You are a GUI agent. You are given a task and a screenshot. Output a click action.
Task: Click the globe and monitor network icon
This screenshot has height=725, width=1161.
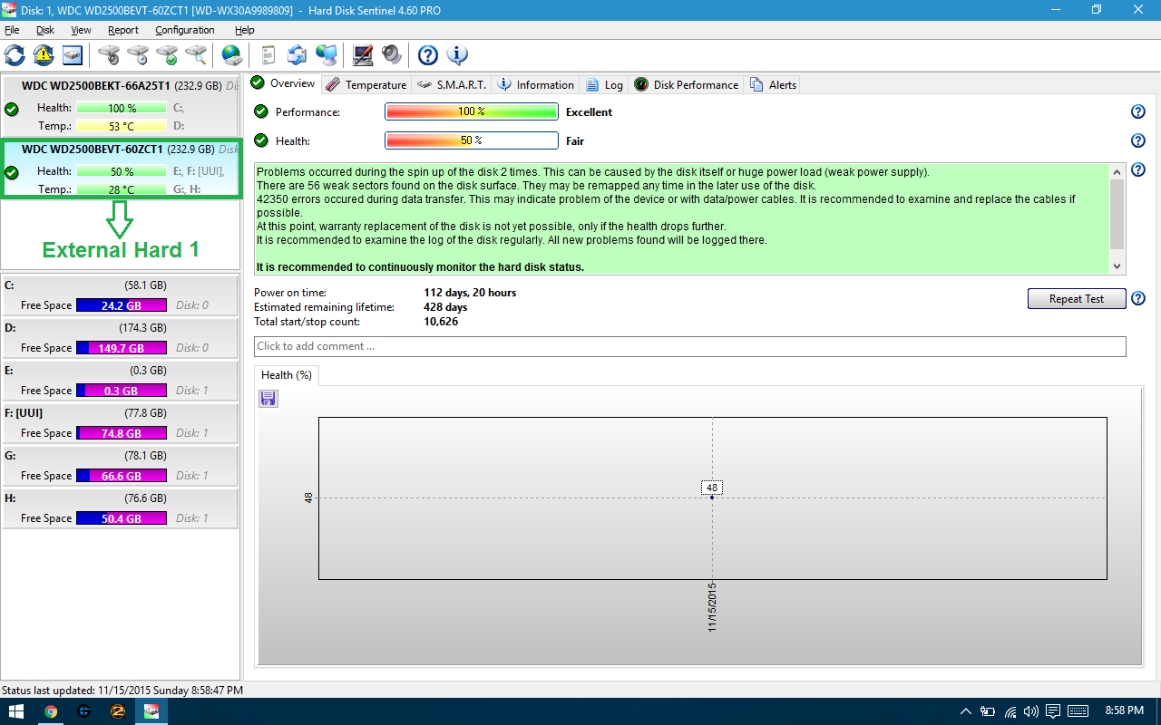327,55
